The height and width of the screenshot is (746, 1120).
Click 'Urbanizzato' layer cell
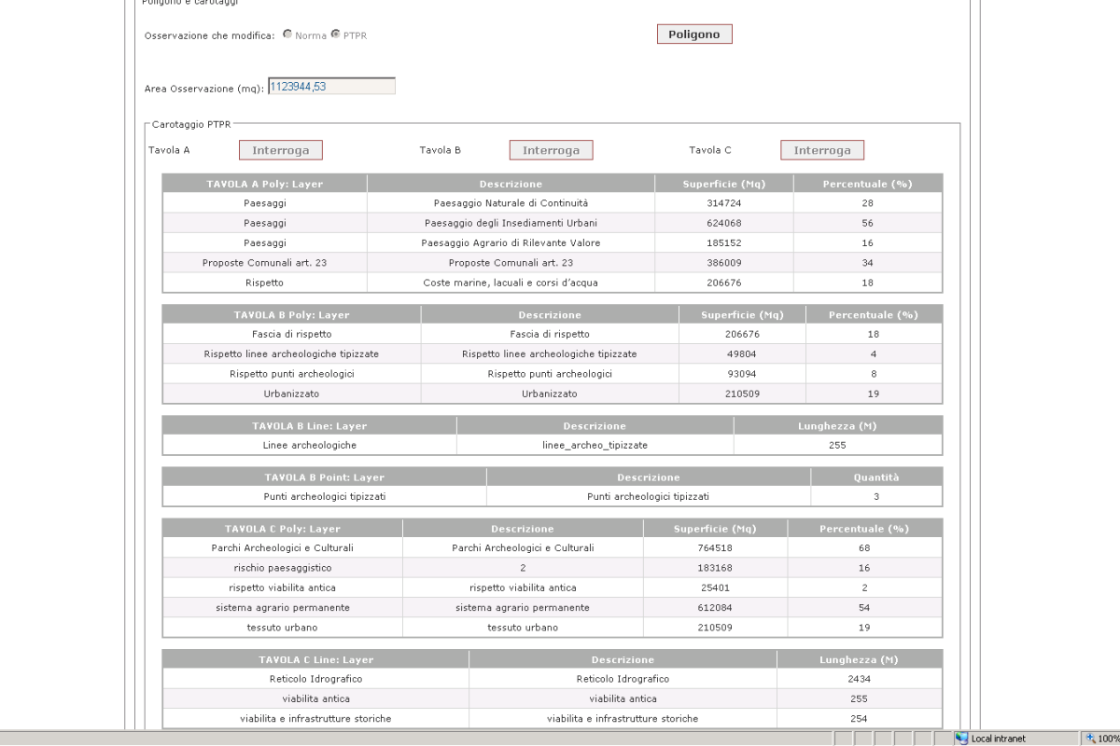coord(292,394)
